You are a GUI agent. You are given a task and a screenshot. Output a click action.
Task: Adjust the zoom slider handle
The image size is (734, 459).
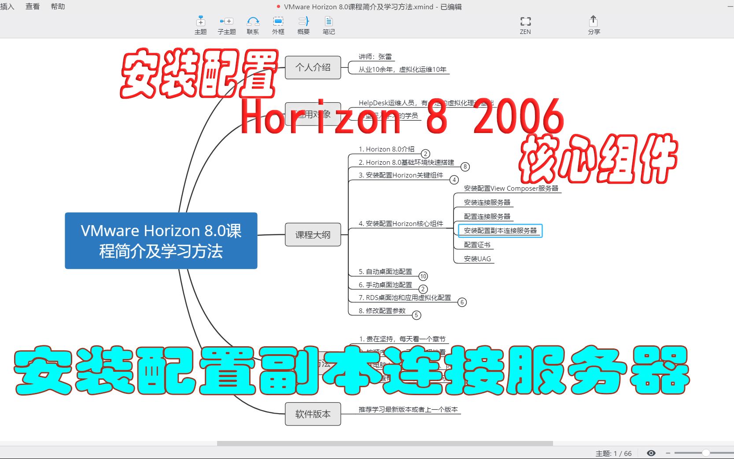tap(706, 453)
